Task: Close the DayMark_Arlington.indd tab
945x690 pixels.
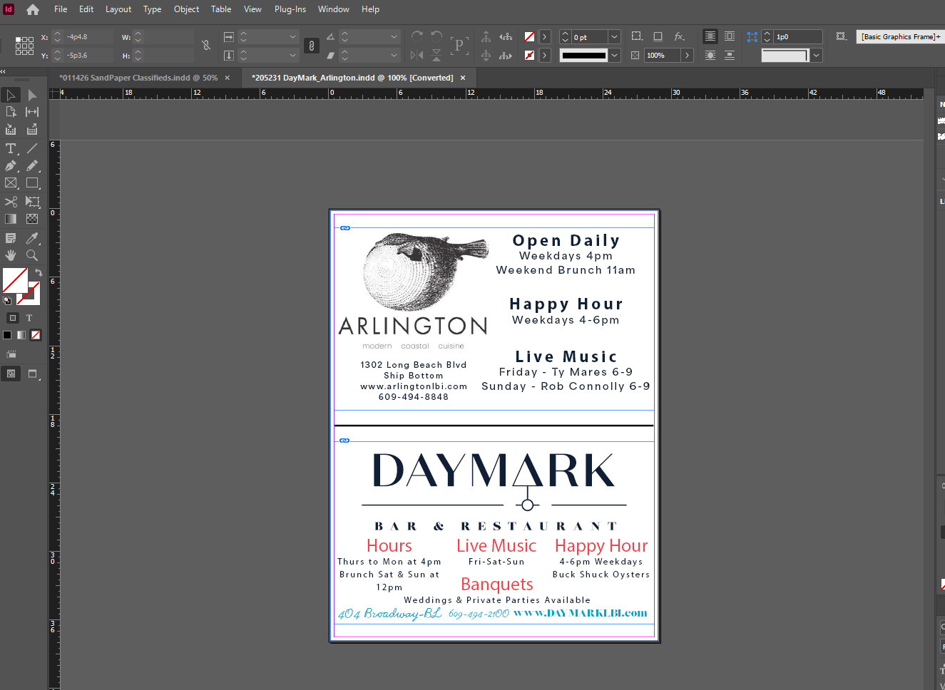Action: 463,78
